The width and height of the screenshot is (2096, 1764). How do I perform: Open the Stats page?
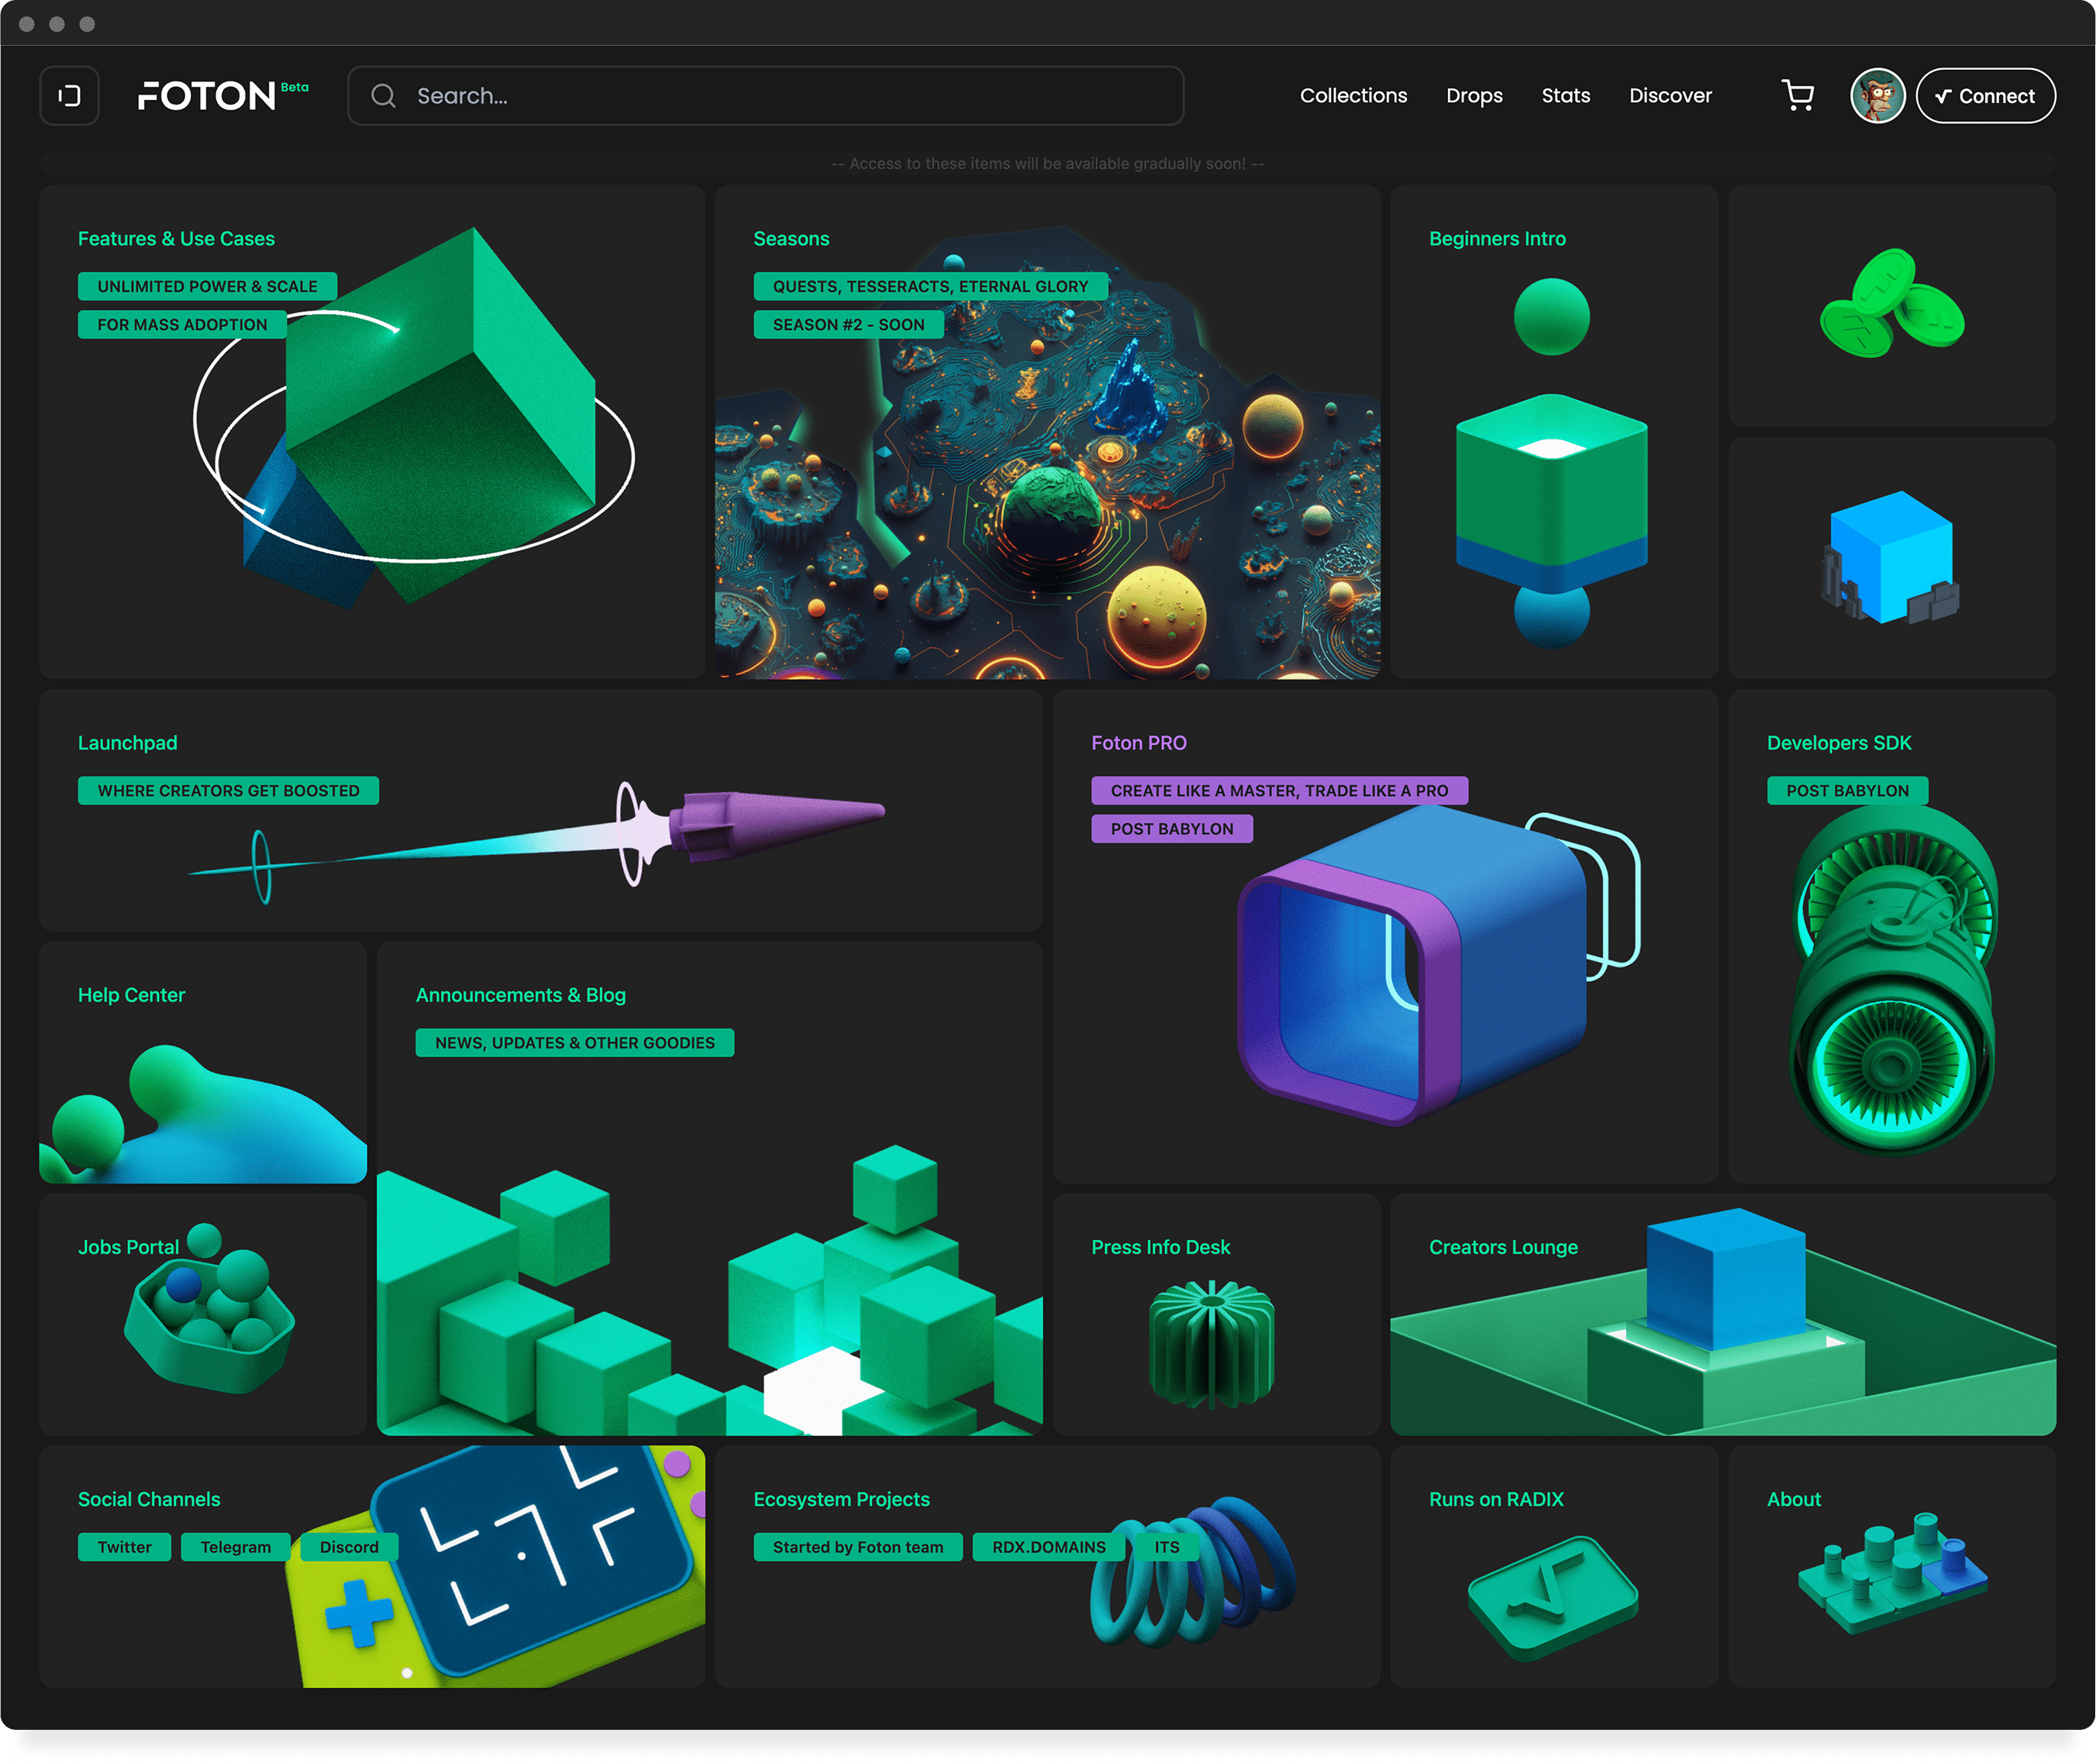tap(1565, 96)
